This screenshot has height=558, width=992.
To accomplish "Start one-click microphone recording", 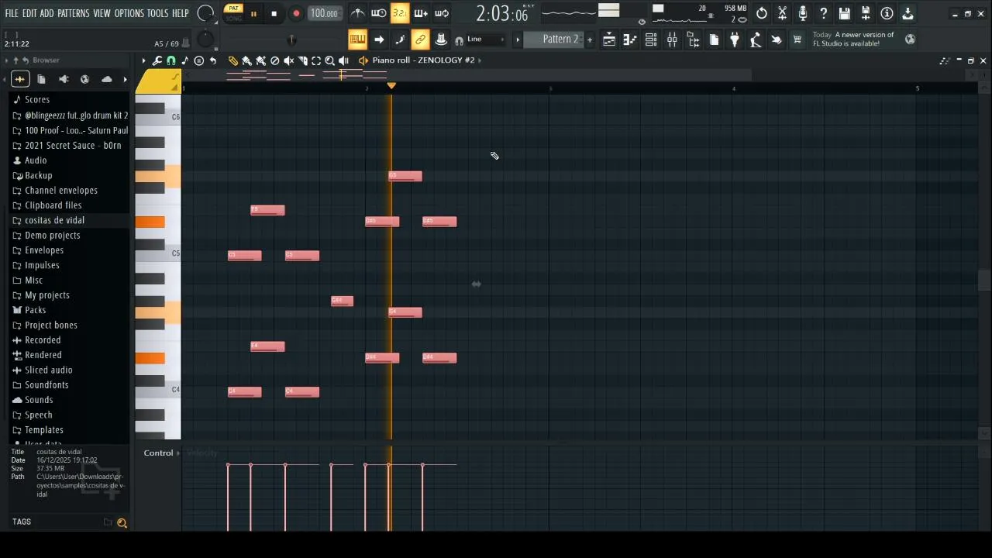I will 803,13.
